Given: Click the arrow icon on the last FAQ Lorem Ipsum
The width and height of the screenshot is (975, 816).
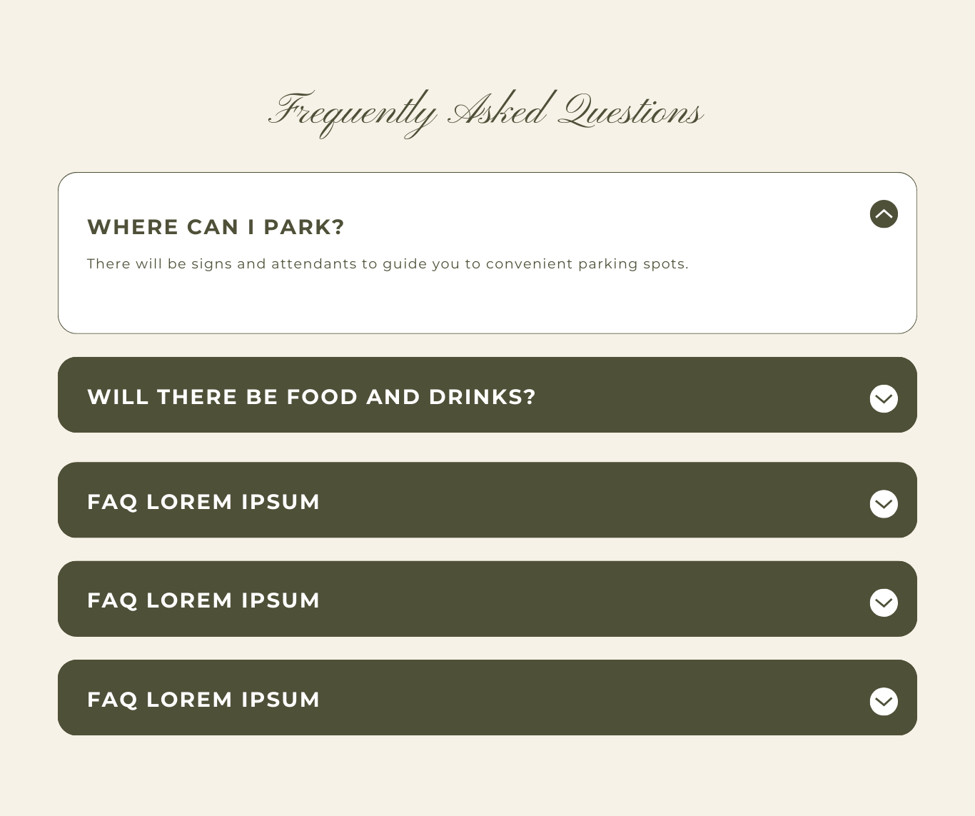Looking at the screenshot, I should (x=884, y=701).
